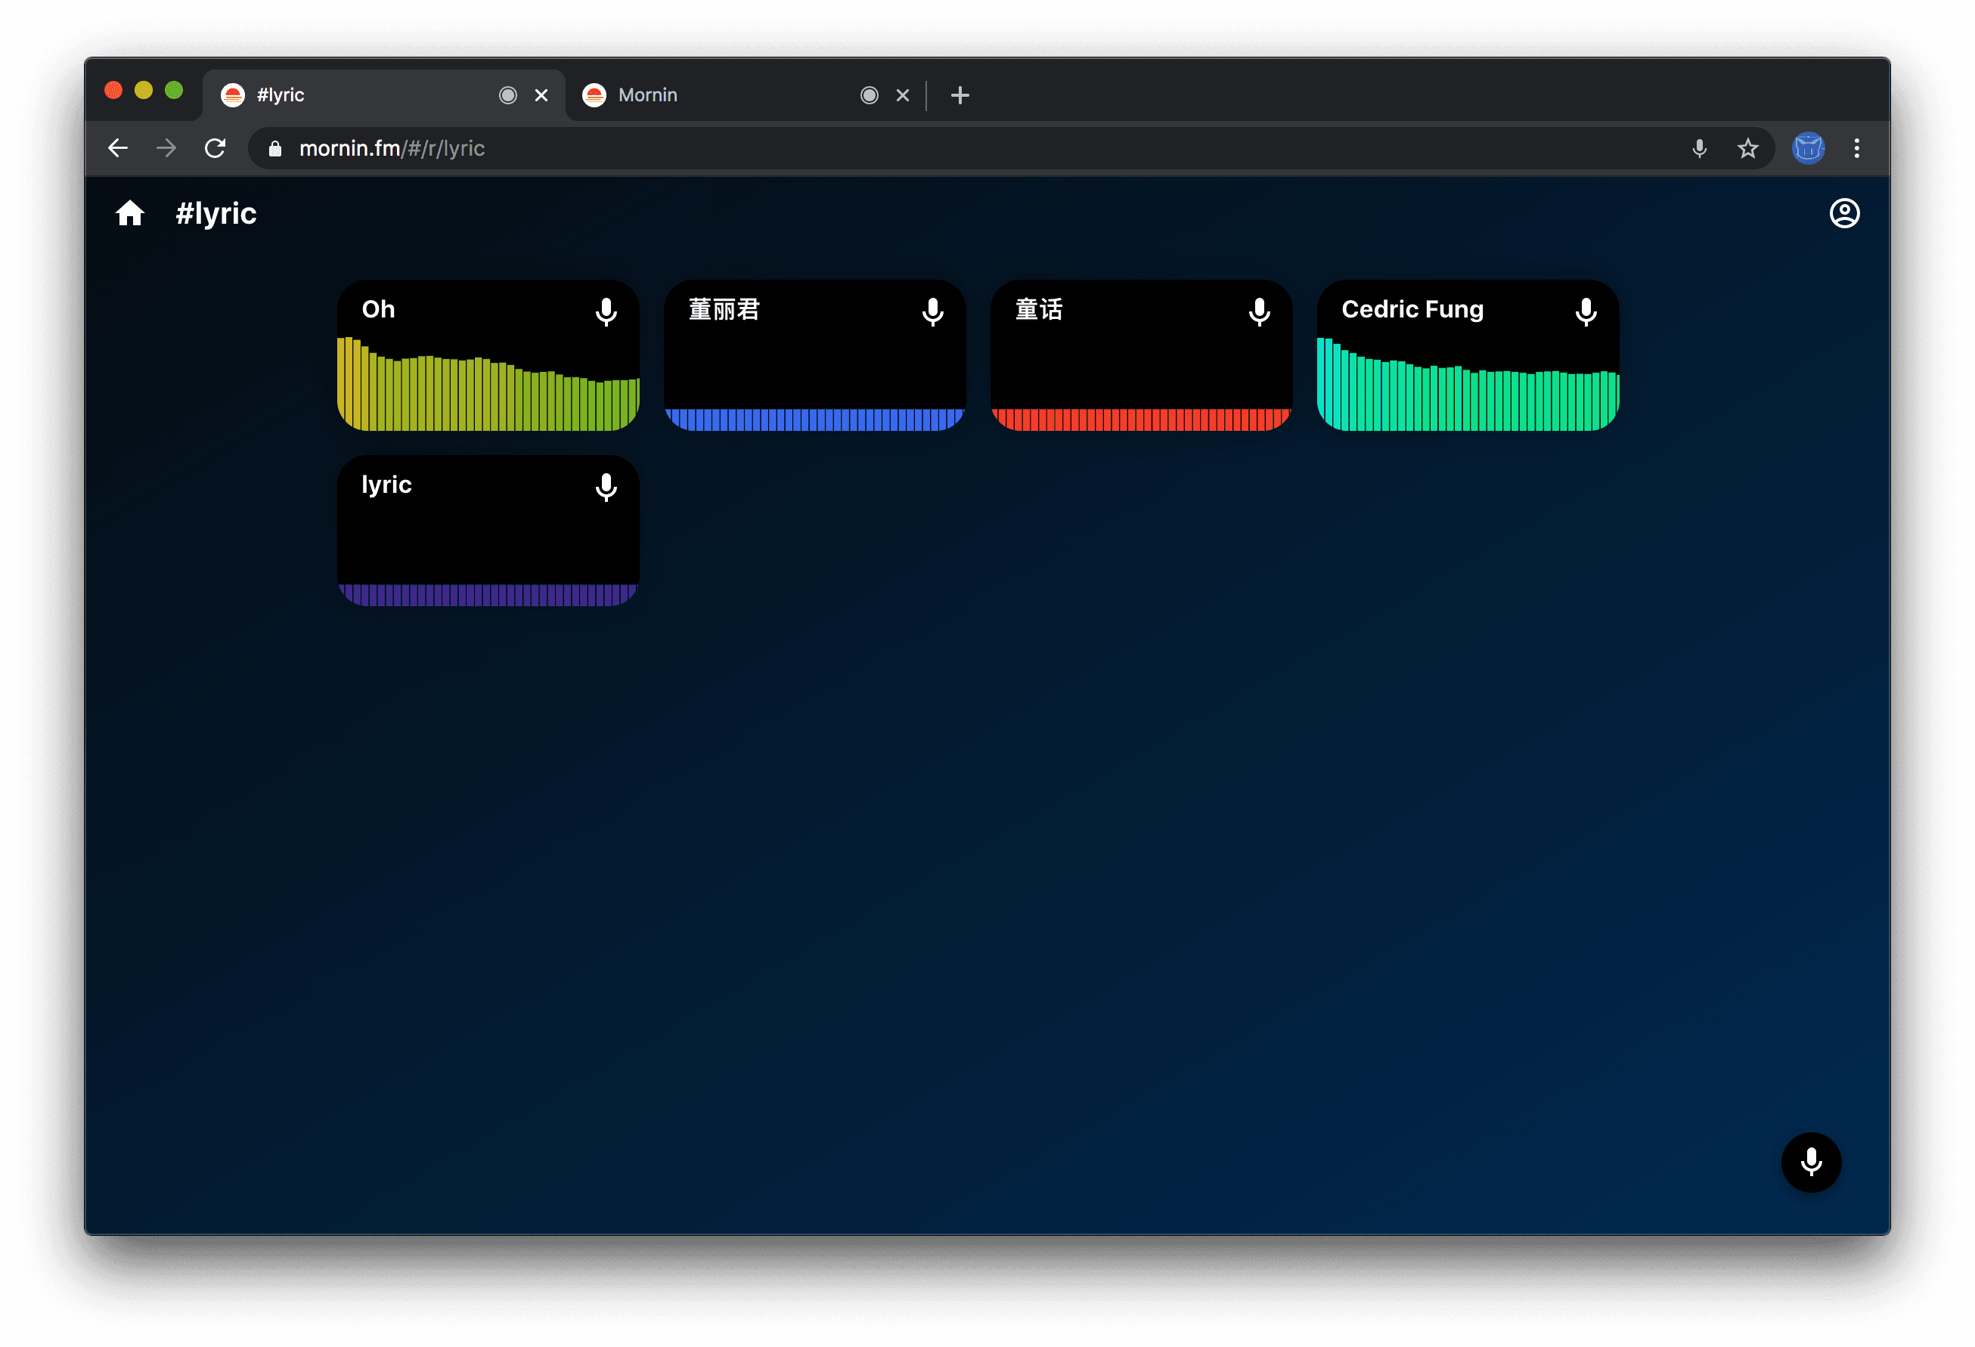This screenshot has height=1347, width=1975.
Task: Click the lyric card name
Action: (386, 485)
